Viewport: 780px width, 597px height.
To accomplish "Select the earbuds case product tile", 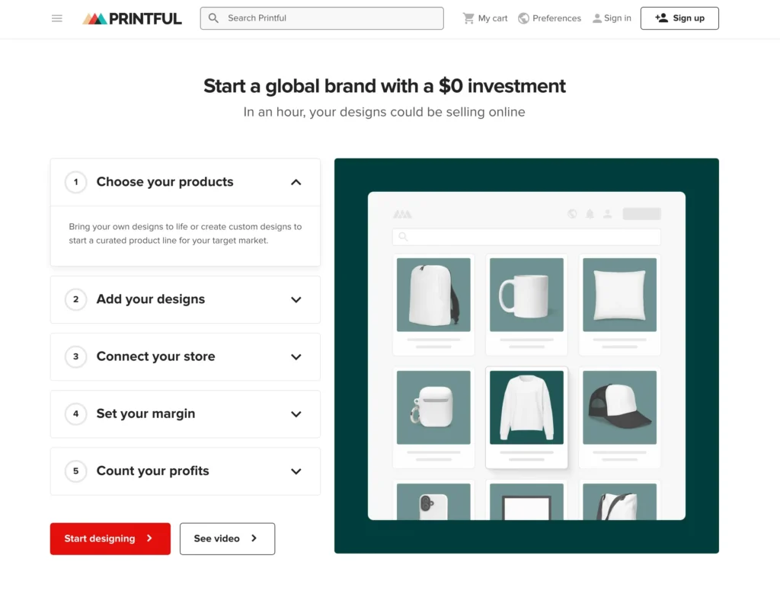I will [x=433, y=417].
